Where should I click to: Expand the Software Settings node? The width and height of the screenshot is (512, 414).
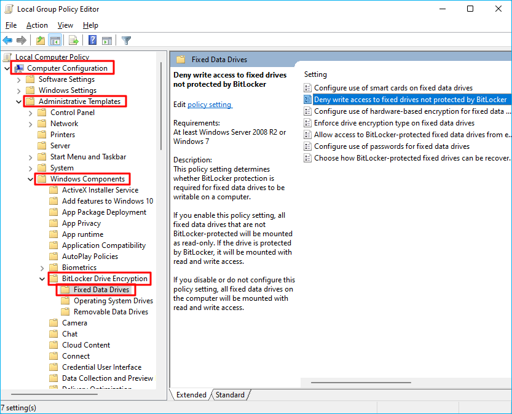(x=18, y=79)
